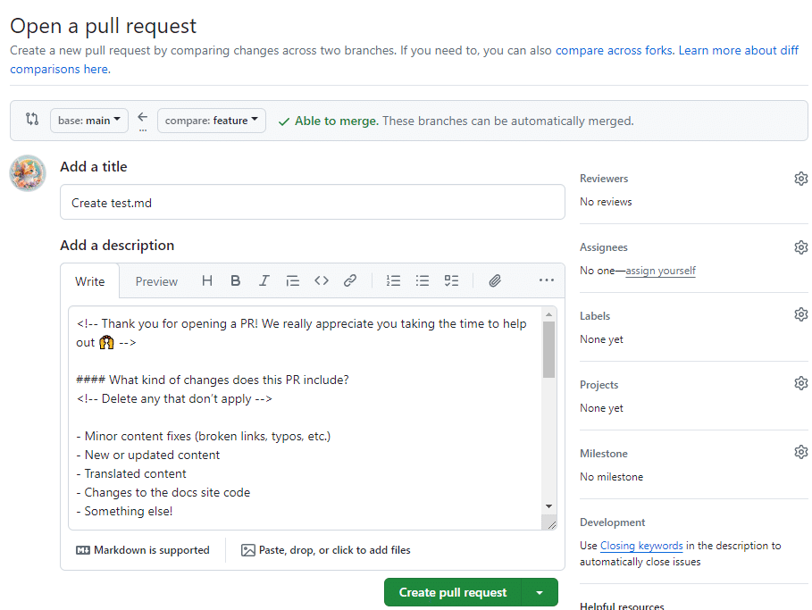This screenshot has height=610, width=812.
Task: Click the description scroll down arrow
Action: click(x=549, y=506)
